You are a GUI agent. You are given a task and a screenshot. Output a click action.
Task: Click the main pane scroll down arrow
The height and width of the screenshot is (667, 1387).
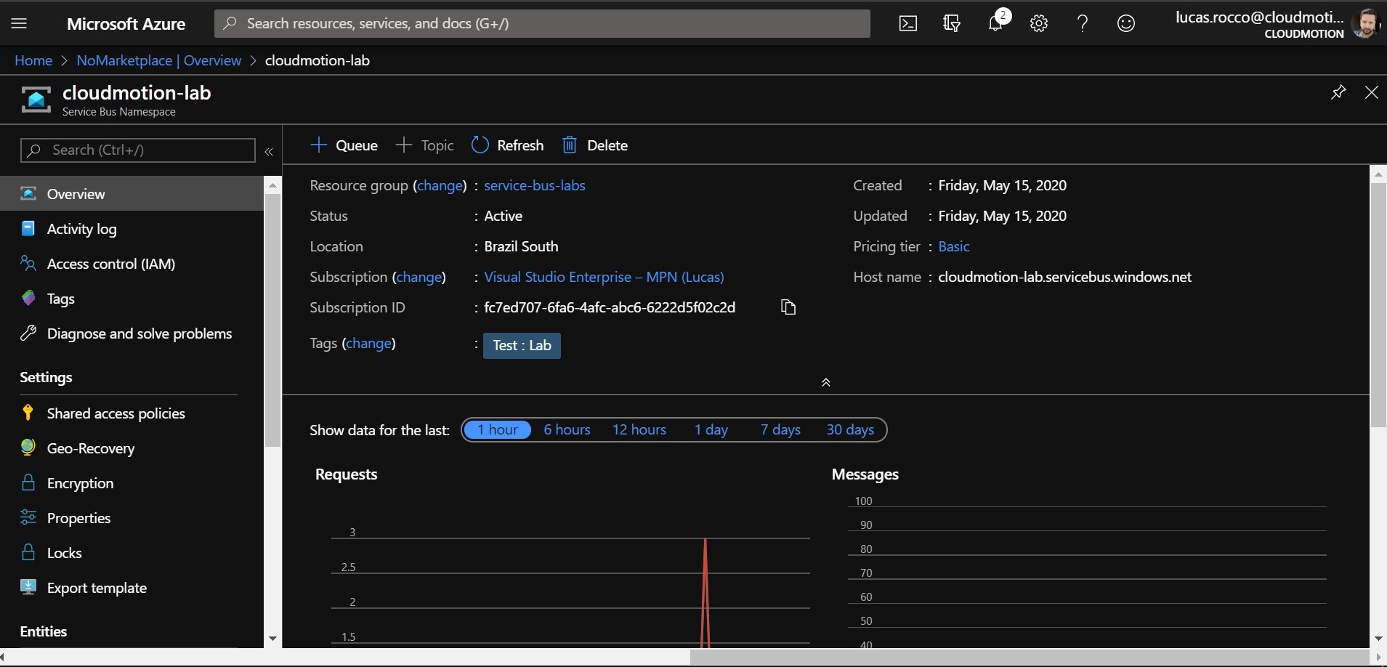(1378, 639)
